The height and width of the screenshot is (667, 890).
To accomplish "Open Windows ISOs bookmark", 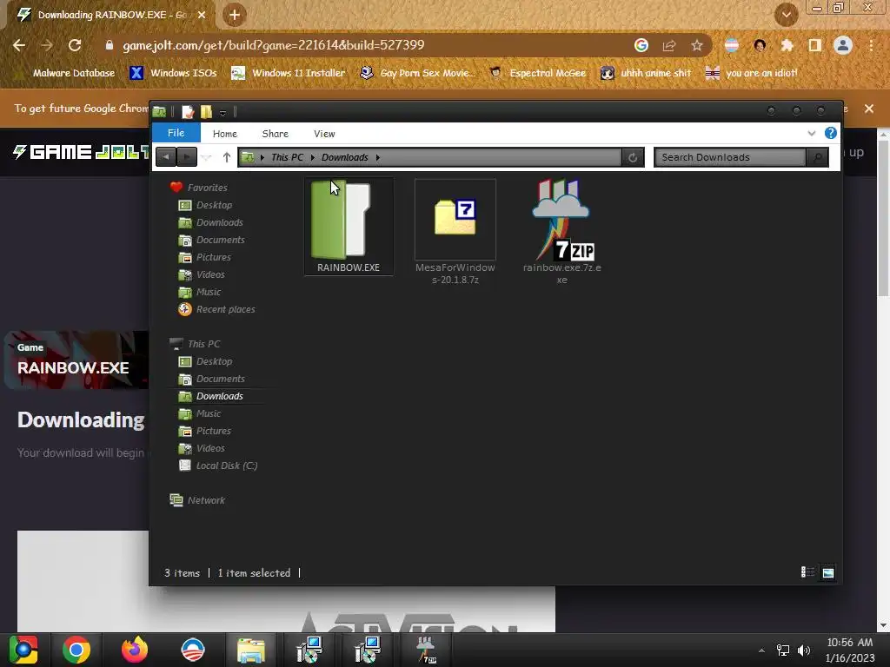I will [x=173, y=73].
